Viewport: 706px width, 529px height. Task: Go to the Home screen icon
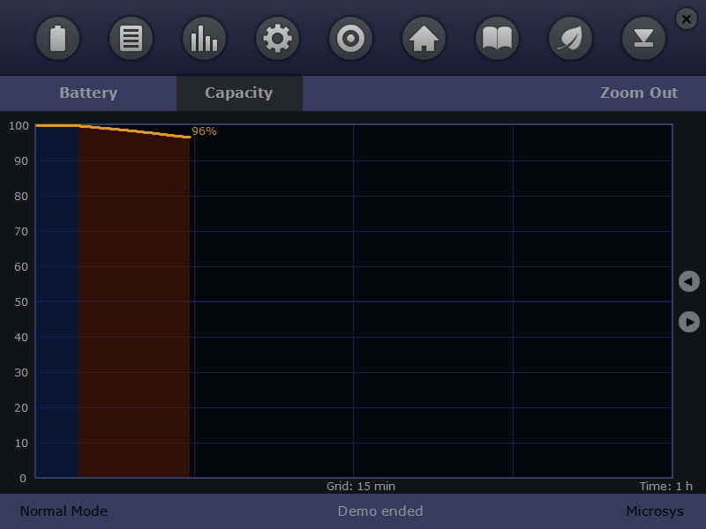tap(424, 38)
